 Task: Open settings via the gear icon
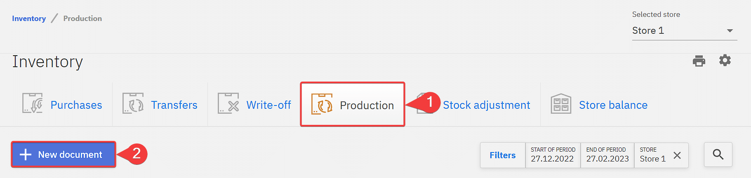coord(725,61)
